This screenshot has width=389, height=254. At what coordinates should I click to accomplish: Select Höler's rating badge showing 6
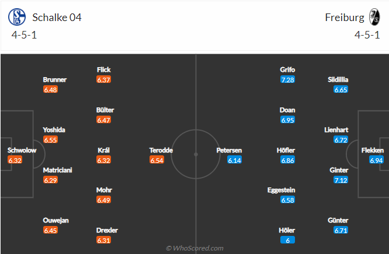coord(287,240)
